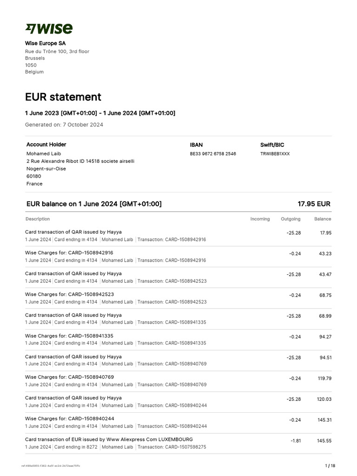Select the IBAN number BE33 9672 6758 2546
Screen dimensions: 357x476
coord(212,154)
